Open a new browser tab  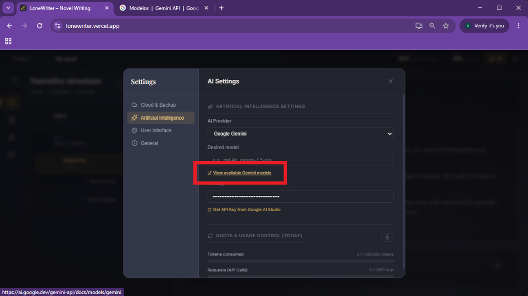click(x=221, y=8)
